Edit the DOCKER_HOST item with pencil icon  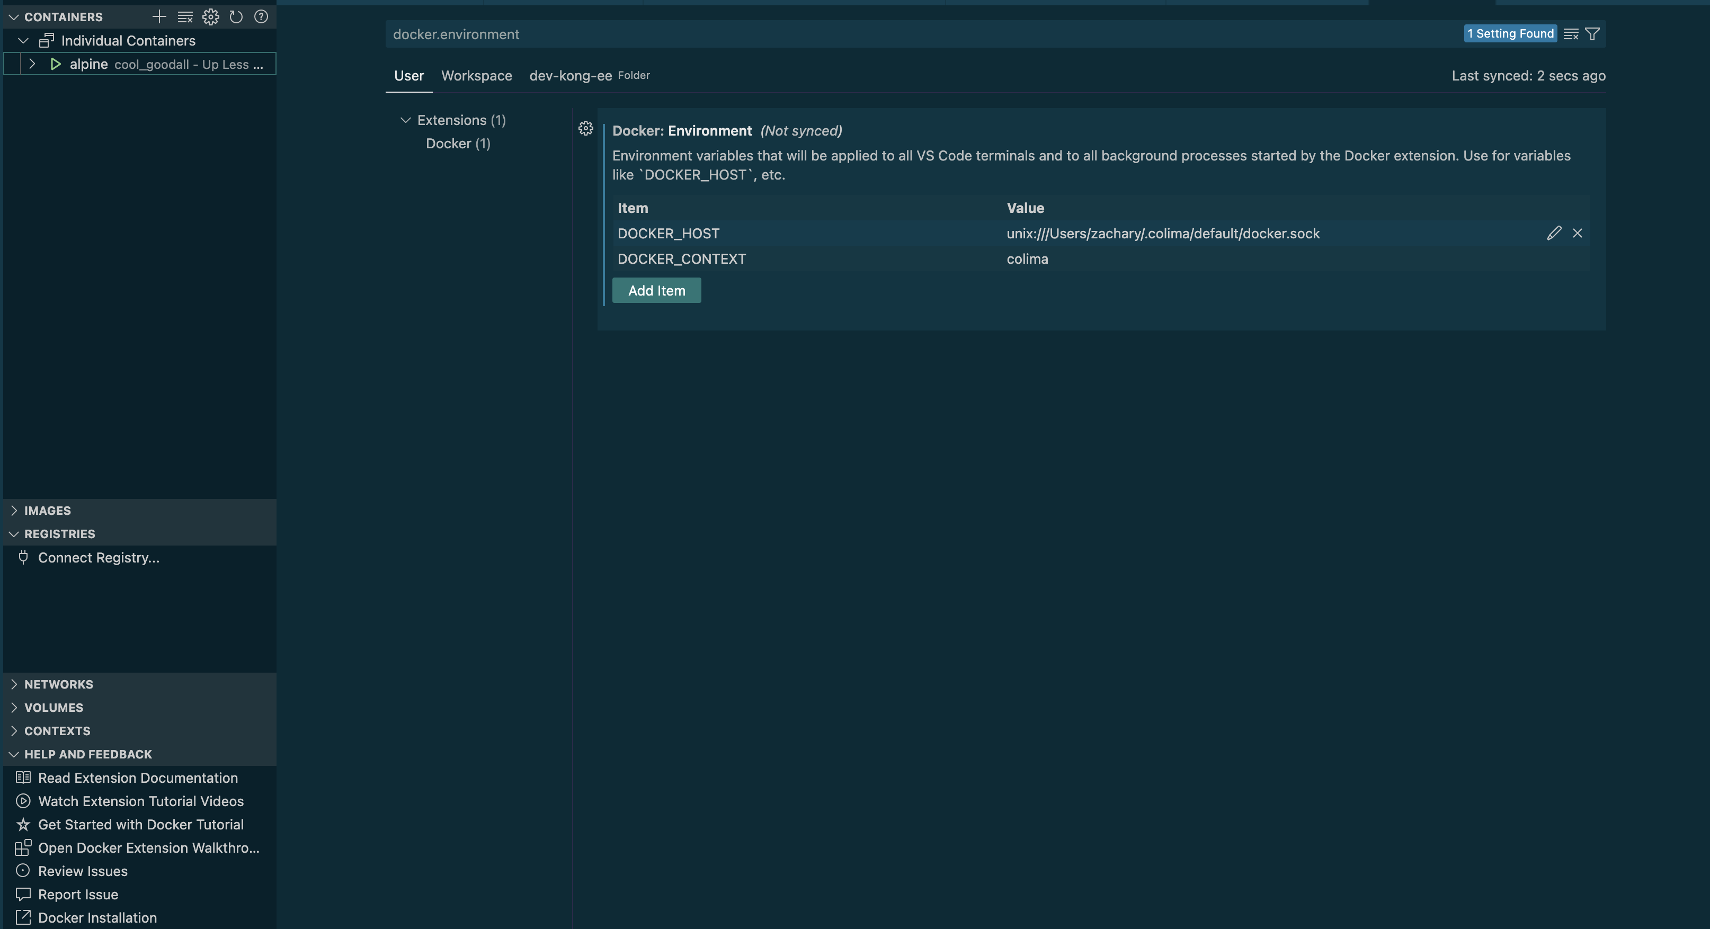point(1553,233)
